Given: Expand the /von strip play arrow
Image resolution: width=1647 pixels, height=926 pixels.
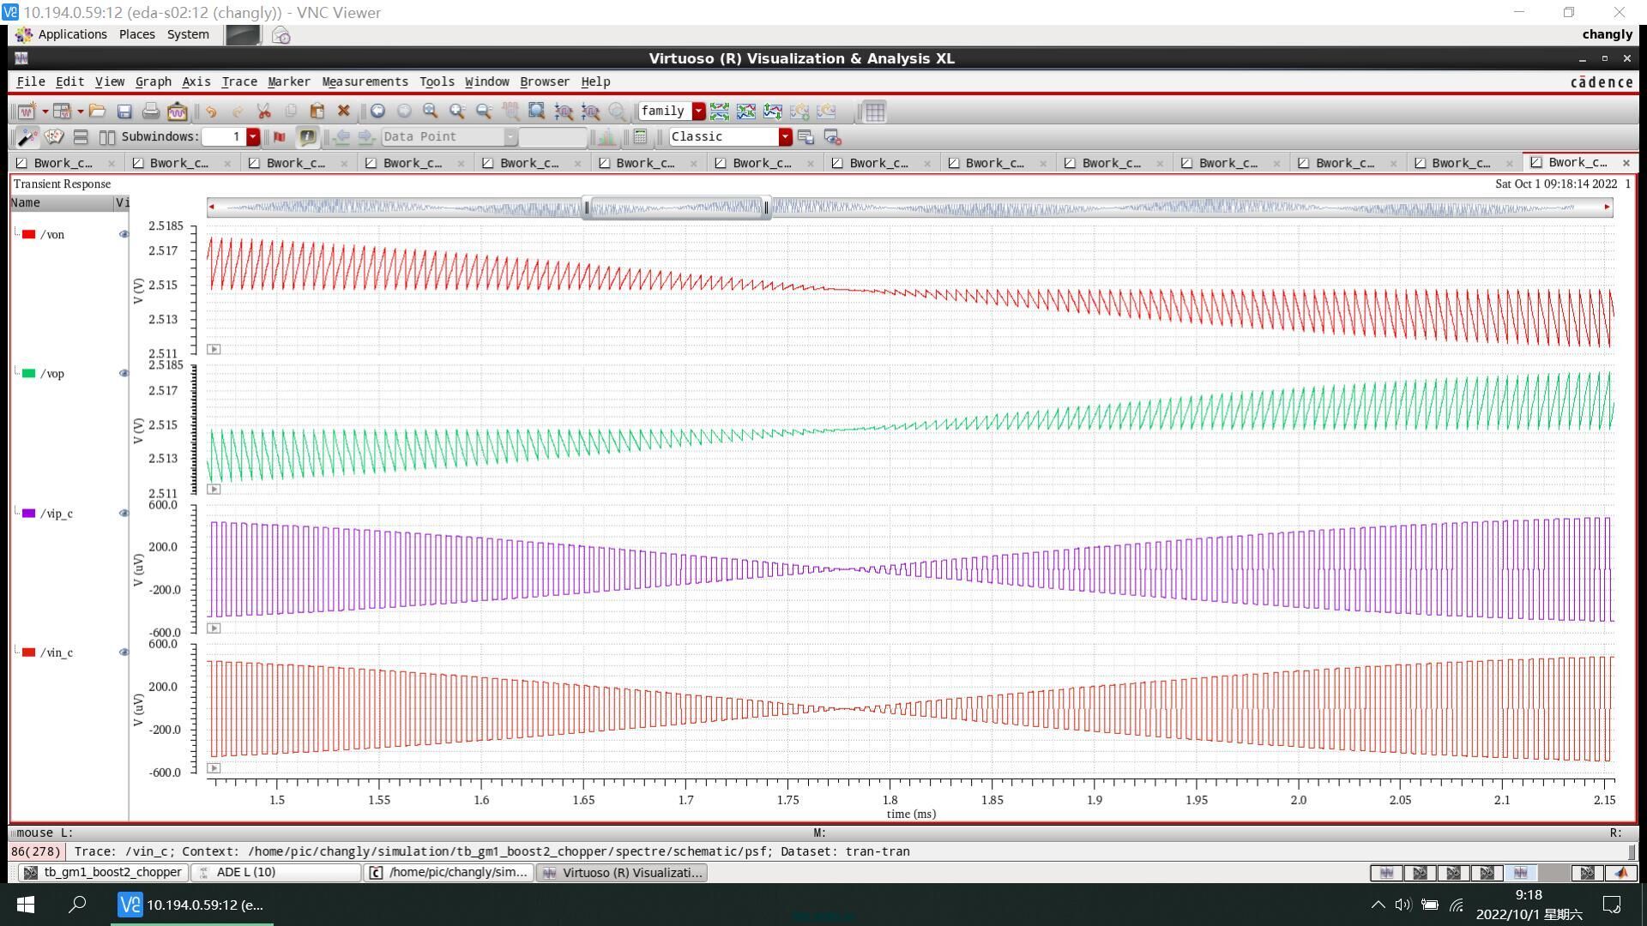Looking at the screenshot, I should click(x=214, y=350).
